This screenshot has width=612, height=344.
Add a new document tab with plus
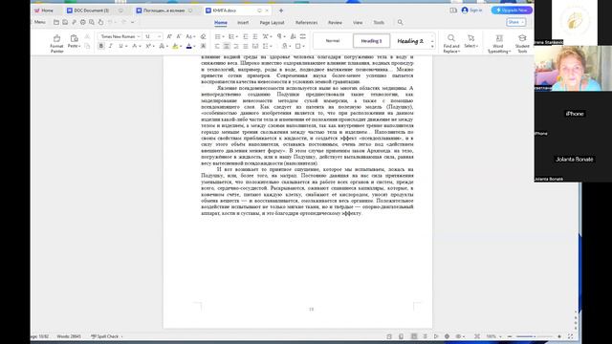point(281,11)
